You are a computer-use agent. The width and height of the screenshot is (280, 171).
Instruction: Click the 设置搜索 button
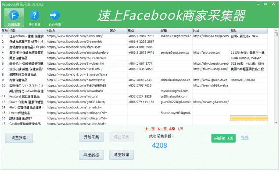(19, 138)
